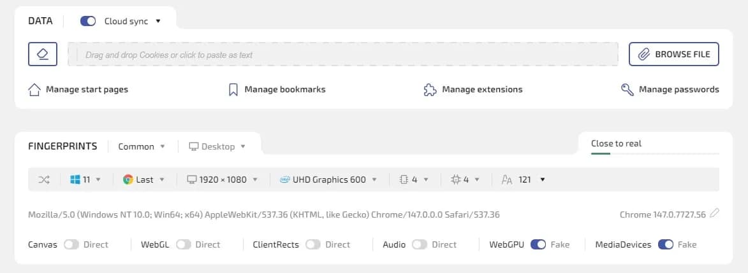Click the shuffle fingerprint randomize icon
Image resolution: width=748 pixels, height=273 pixels.
pyautogui.click(x=43, y=179)
